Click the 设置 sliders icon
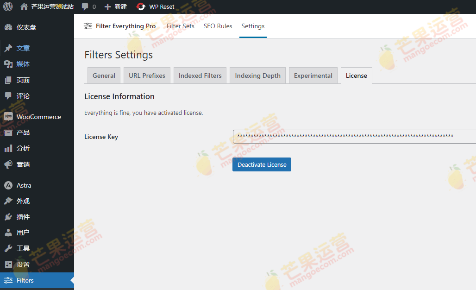476x290 pixels. coord(8,265)
